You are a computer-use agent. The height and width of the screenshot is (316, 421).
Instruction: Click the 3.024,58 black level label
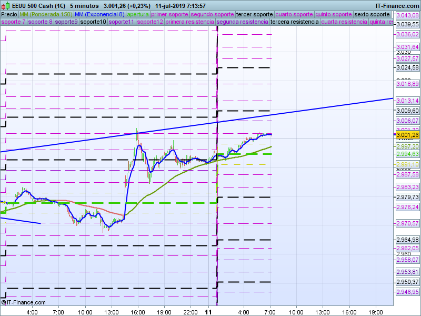(x=407, y=67)
